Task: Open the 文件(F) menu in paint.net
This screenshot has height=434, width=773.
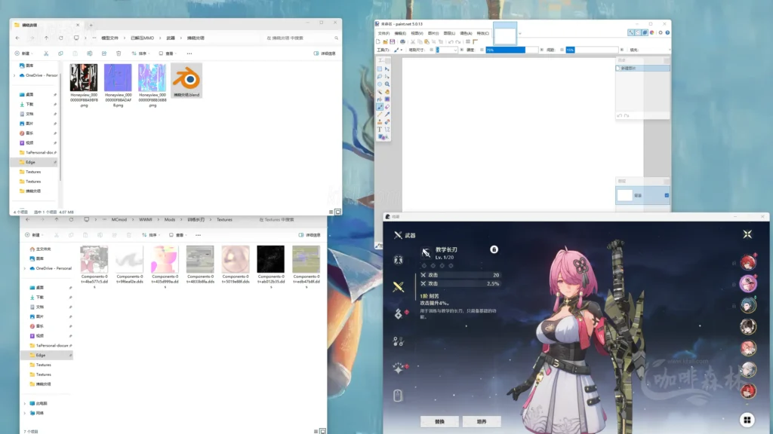Action: pyautogui.click(x=383, y=33)
